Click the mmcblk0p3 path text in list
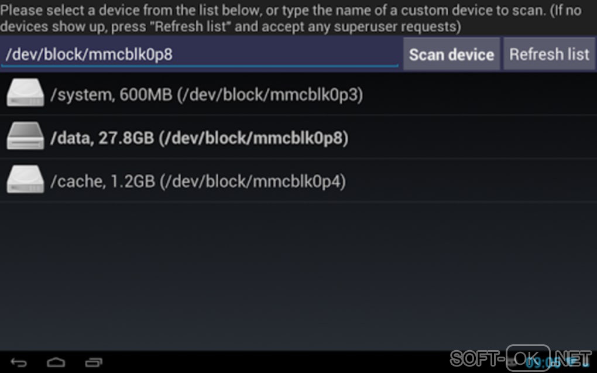Image resolution: width=597 pixels, height=373 pixels. click(x=270, y=94)
